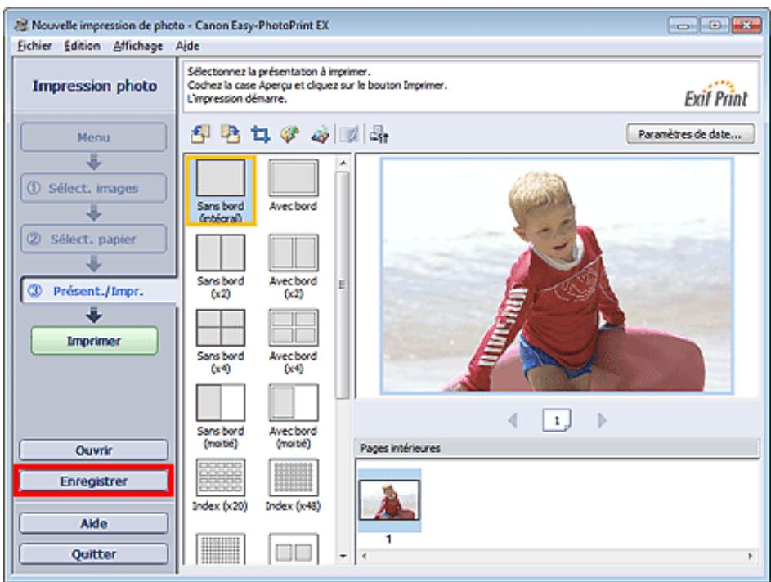
Task: Pick Avec bord (x4) layout
Action: [x=293, y=341]
